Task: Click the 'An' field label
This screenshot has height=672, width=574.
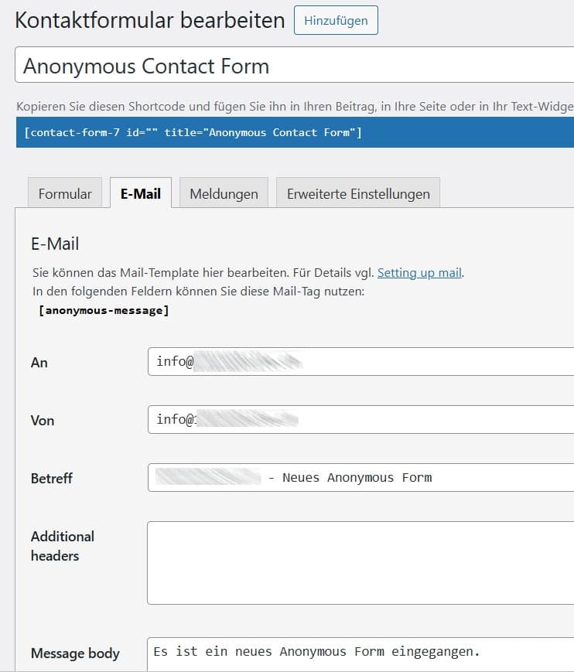Action: coord(39,363)
